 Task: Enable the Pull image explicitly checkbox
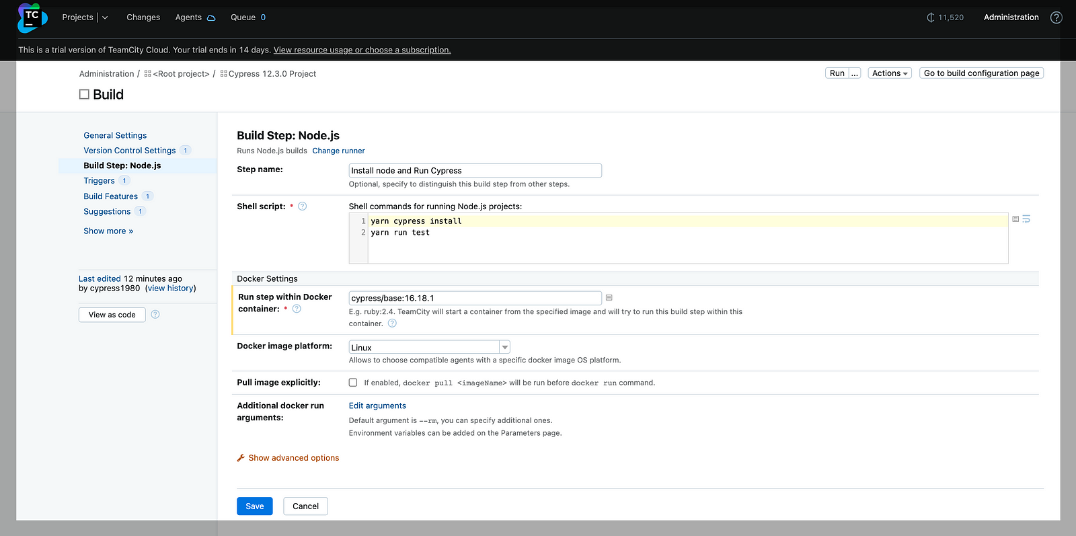tap(353, 383)
